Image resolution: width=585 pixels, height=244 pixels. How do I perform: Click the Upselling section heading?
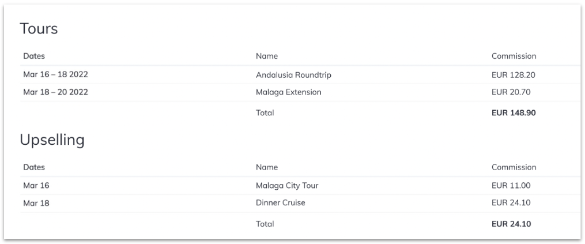(x=52, y=140)
